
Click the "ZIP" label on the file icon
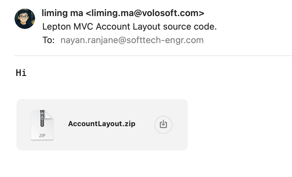click(42, 135)
